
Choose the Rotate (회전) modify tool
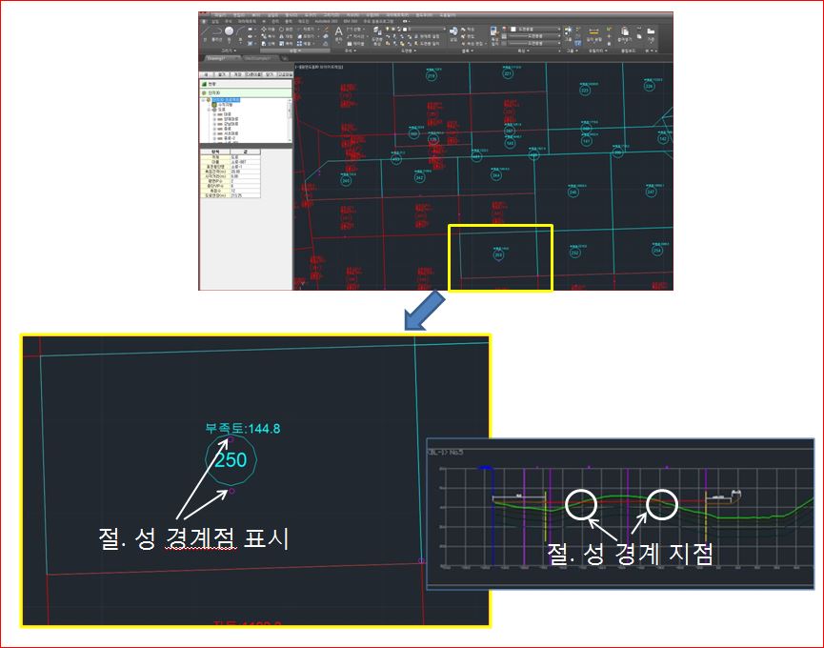pyautogui.click(x=286, y=30)
